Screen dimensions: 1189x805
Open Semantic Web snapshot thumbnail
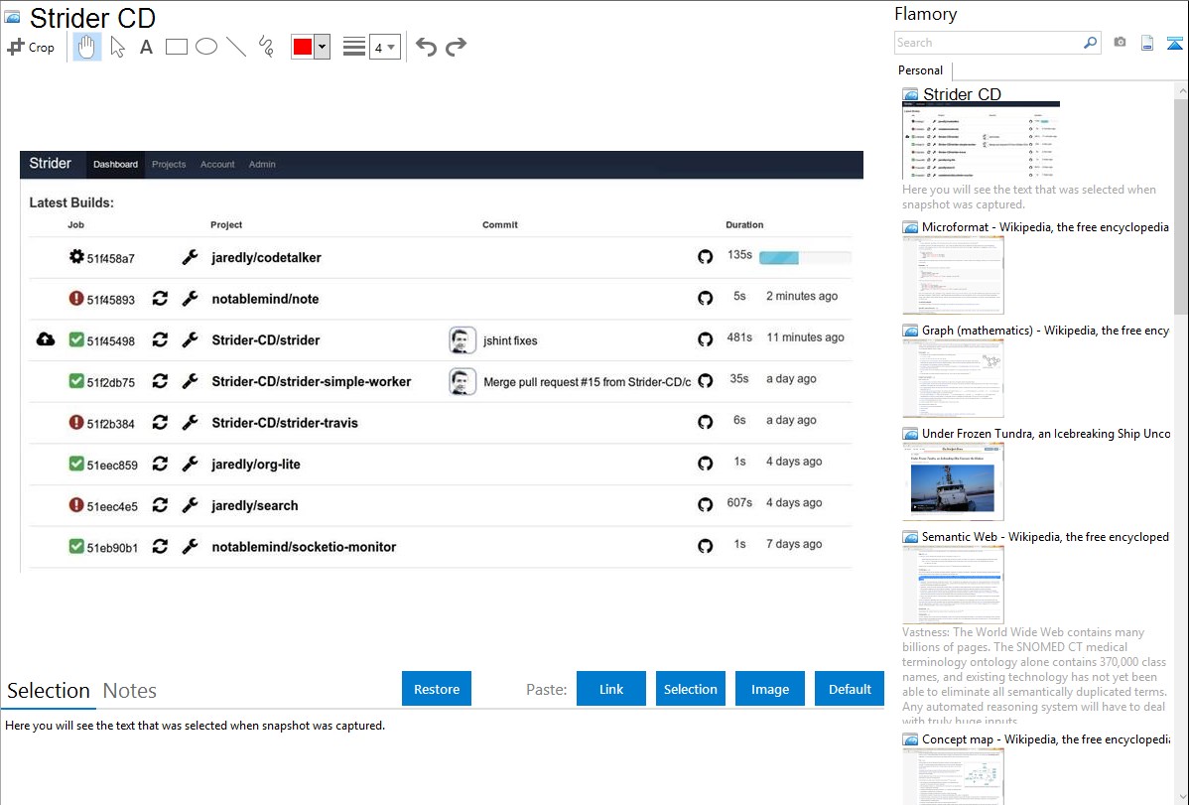tap(953, 585)
